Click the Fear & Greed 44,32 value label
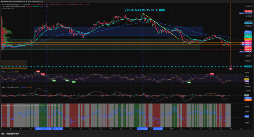This screenshot has height=137, width=254. point(247,116)
